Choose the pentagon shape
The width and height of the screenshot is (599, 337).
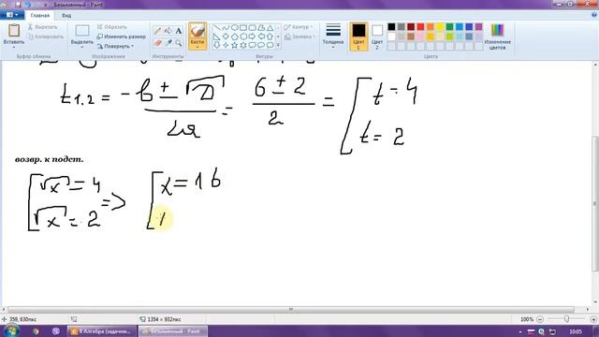click(x=235, y=37)
